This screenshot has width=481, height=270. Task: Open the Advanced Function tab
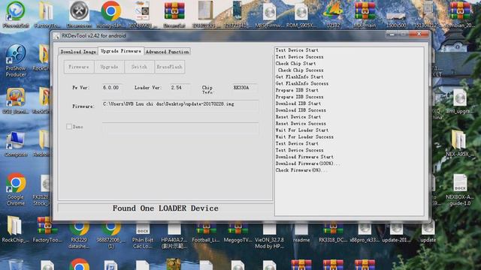point(167,52)
